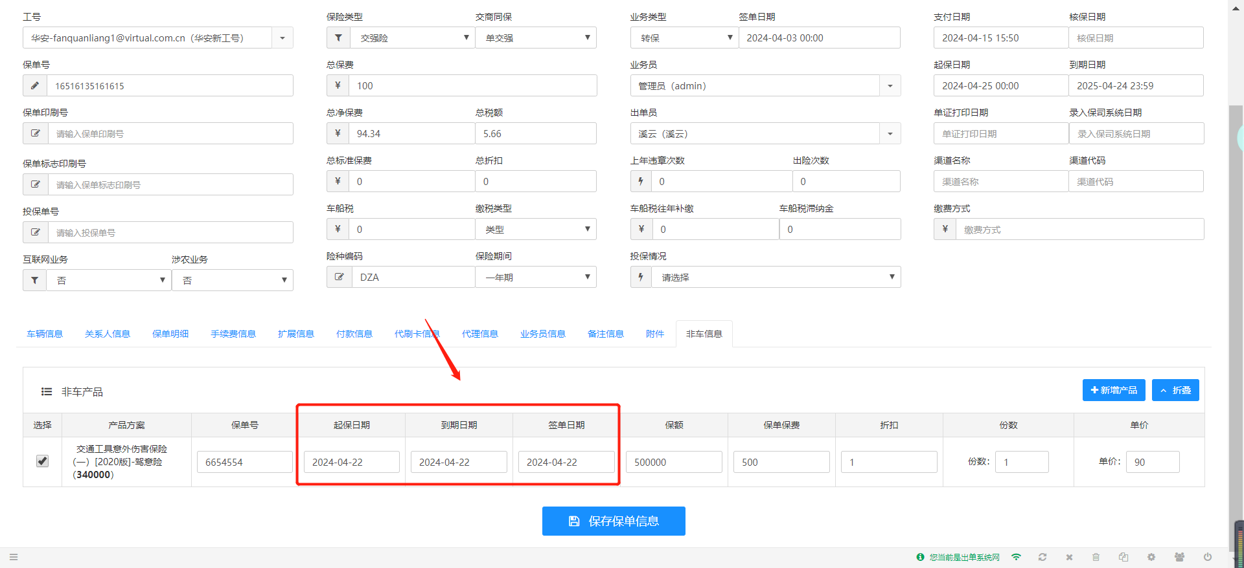Switch to the 车辆信息 tab
Viewport: 1244px width, 568px height.
[45, 334]
